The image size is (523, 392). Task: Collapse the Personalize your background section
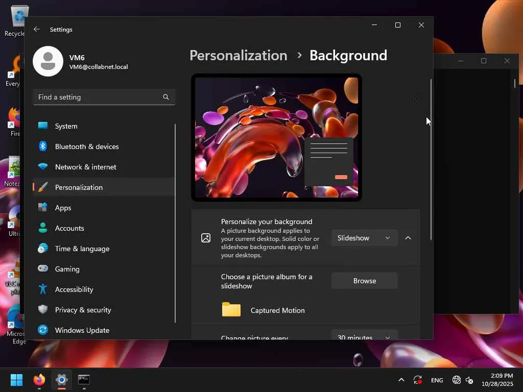click(x=408, y=238)
